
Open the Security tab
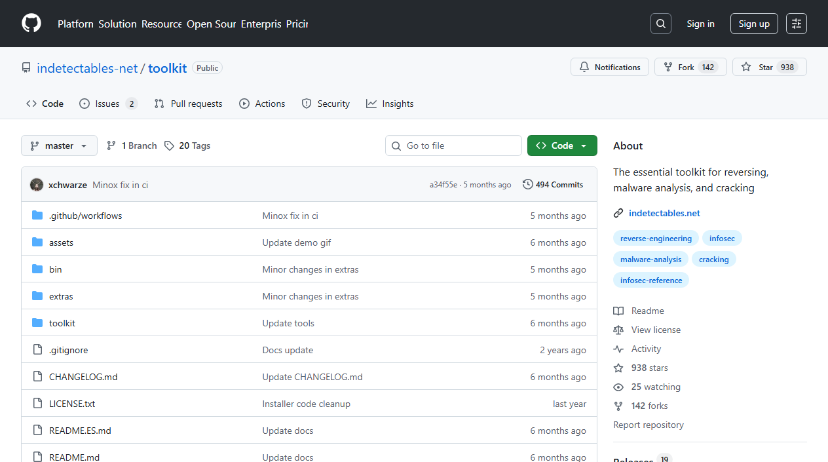click(x=326, y=104)
